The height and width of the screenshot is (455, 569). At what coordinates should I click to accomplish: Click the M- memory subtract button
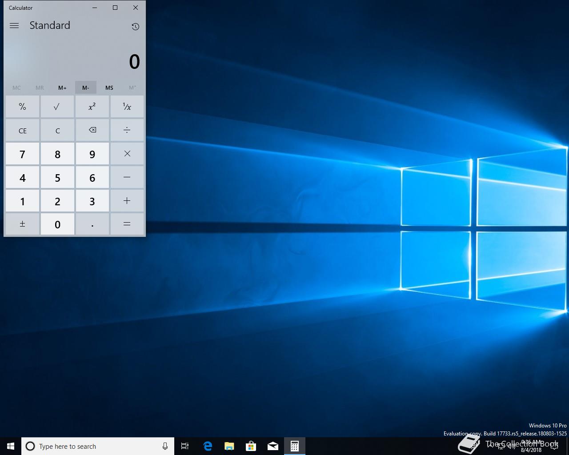click(x=86, y=88)
